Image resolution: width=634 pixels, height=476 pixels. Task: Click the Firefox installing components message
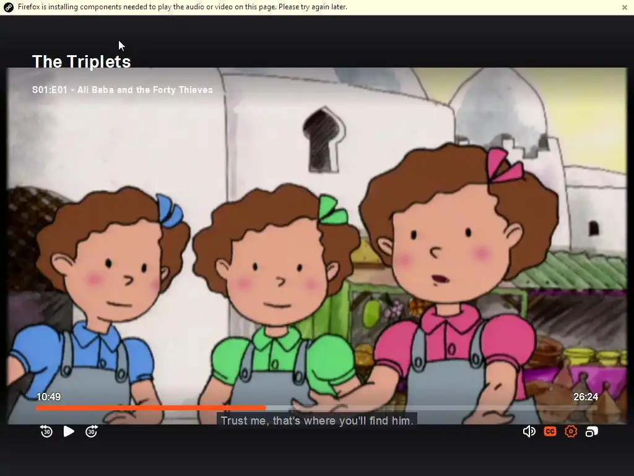coord(183,7)
